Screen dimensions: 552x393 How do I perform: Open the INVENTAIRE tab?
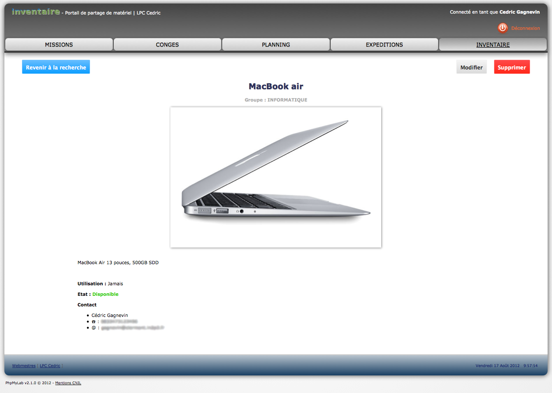(x=493, y=44)
